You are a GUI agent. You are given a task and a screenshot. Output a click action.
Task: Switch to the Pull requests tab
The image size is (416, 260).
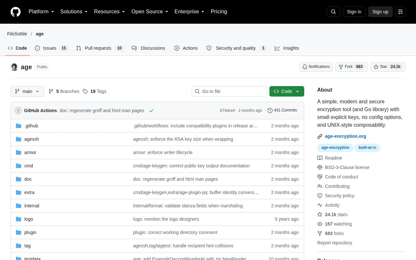pos(100,48)
